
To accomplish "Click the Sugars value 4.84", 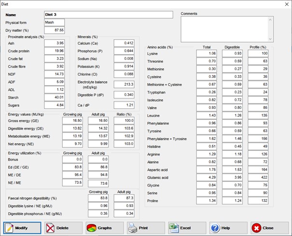I will [x=55, y=105].
